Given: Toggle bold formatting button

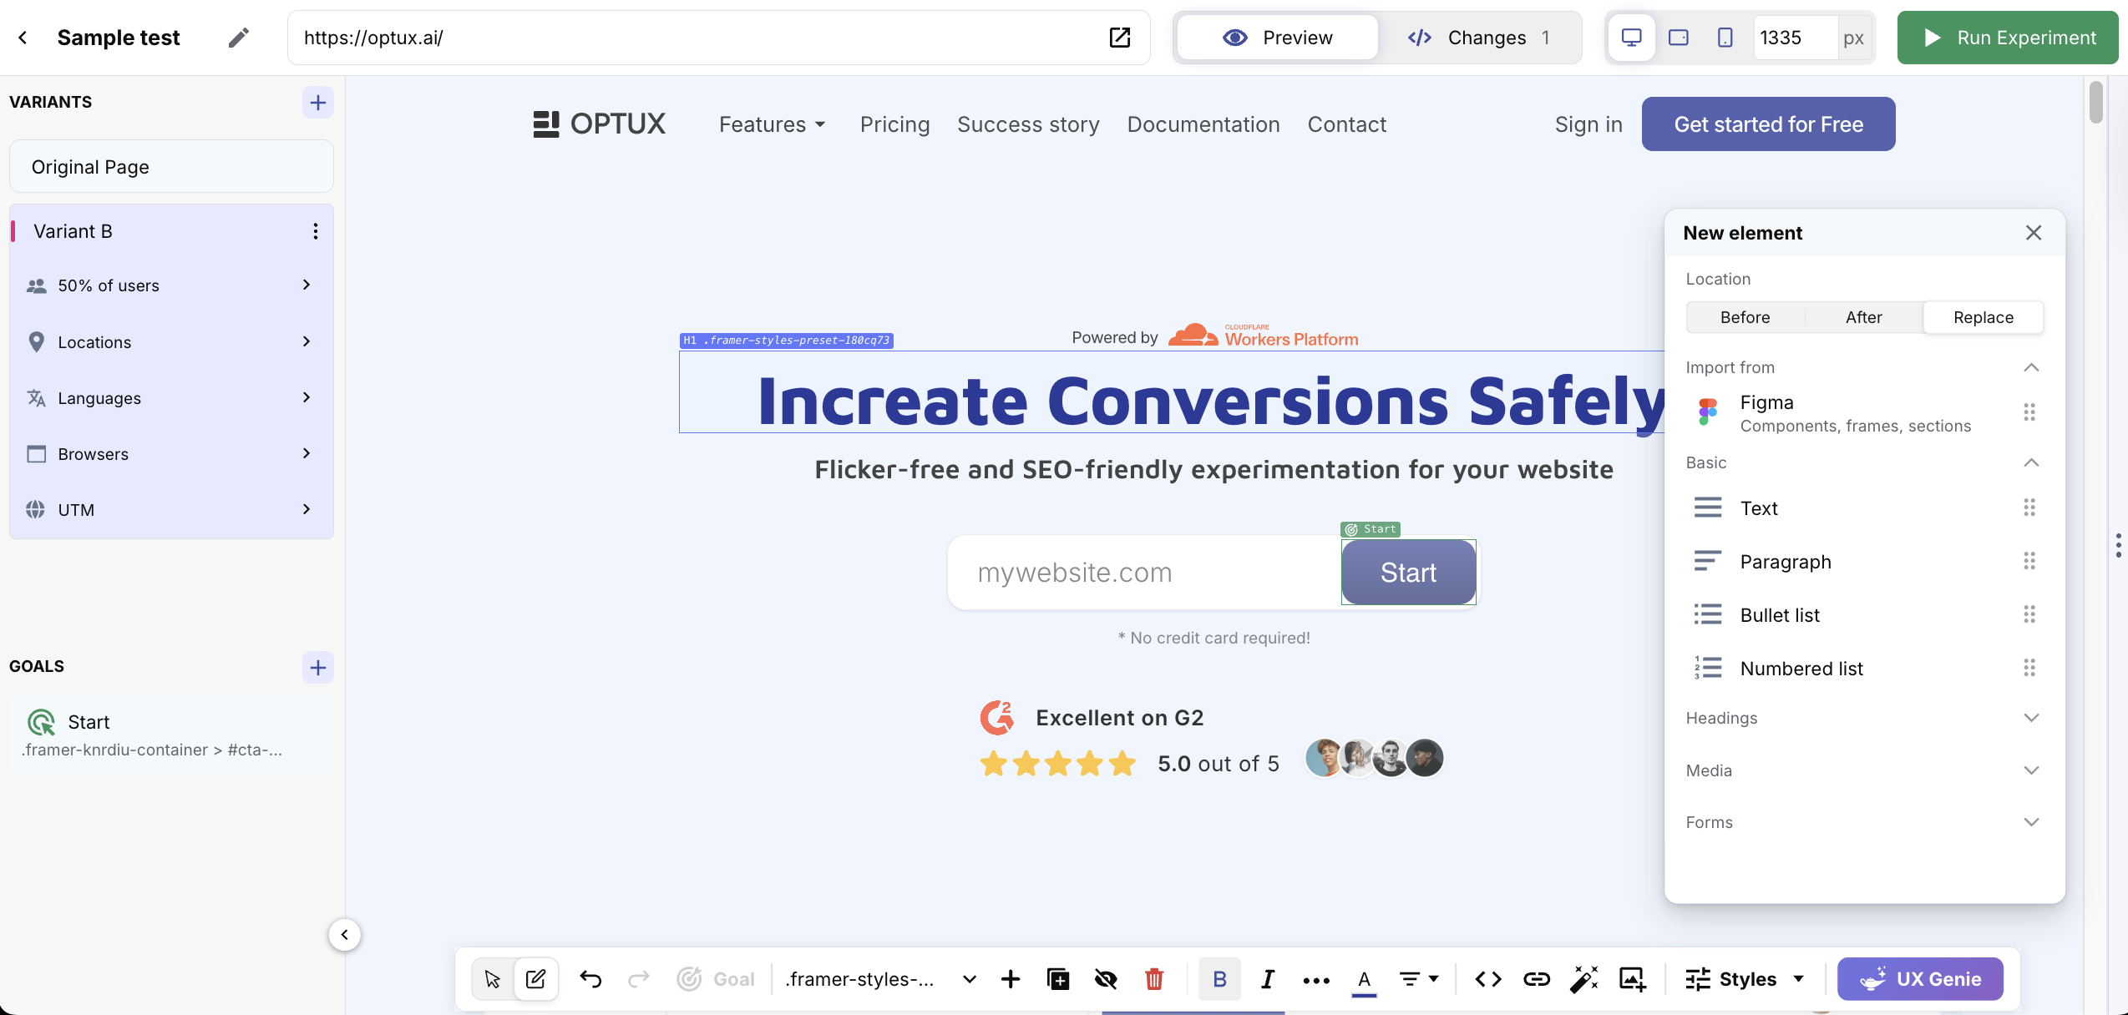Looking at the screenshot, I should (x=1219, y=979).
